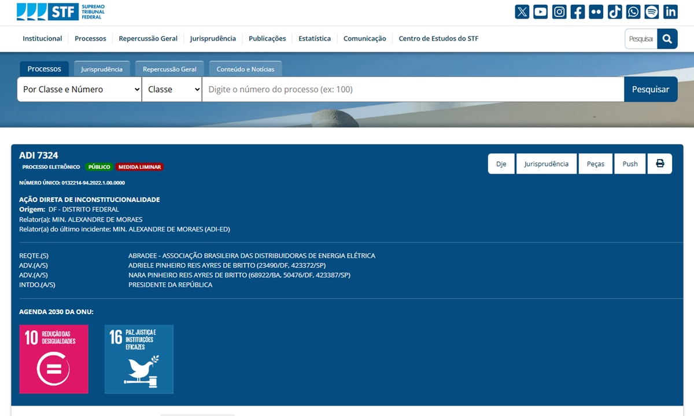The image size is (694, 416).
Task: Click the process number input field
Action: [413, 89]
